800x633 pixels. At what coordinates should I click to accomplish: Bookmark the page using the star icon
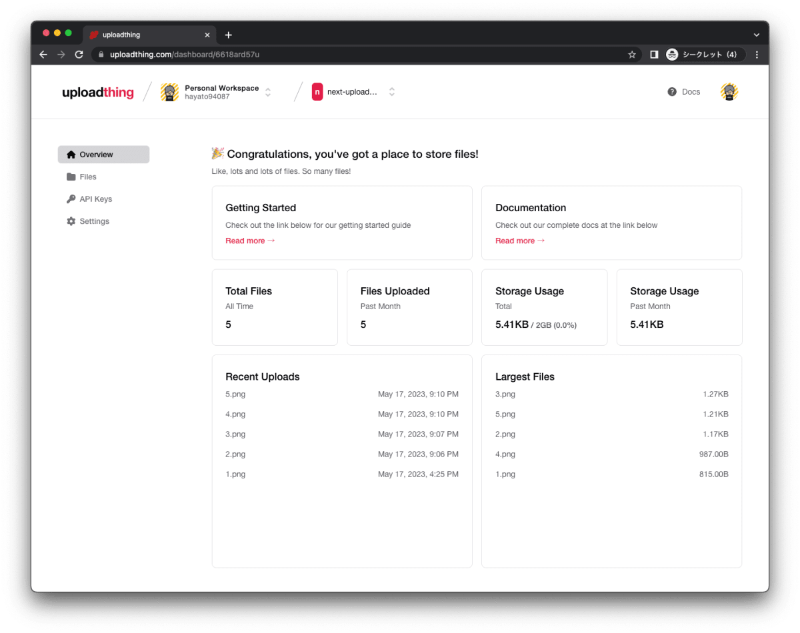coord(631,55)
